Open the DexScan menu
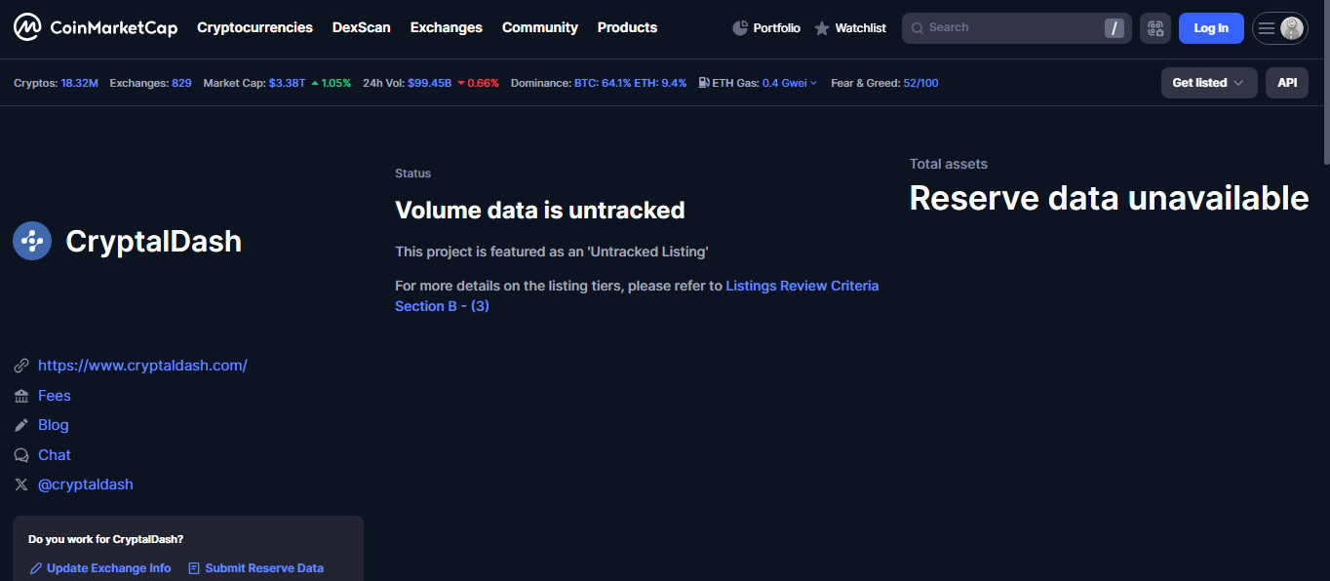The width and height of the screenshot is (1330, 581). coord(362,27)
